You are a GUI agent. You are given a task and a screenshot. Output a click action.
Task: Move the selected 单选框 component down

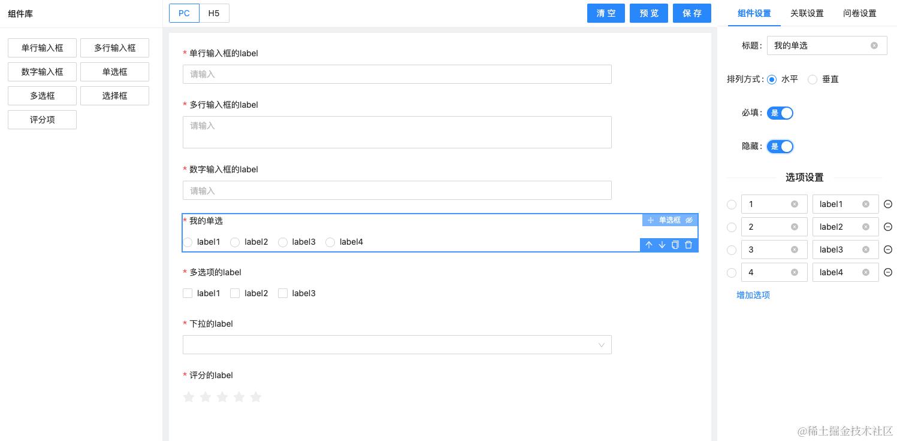click(662, 245)
